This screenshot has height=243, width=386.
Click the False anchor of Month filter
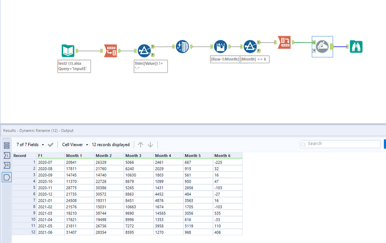tap(259, 50)
